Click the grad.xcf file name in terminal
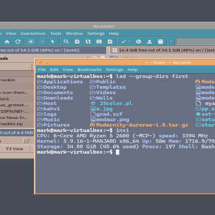215x215 pixels. pyautogui.click(x=109, y=114)
